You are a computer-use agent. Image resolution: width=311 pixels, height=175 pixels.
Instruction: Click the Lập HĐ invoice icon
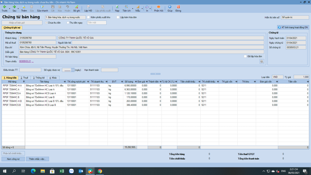pos(88,9)
